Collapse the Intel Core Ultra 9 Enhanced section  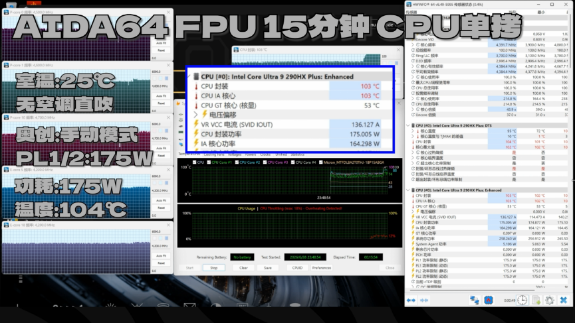(x=407, y=190)
